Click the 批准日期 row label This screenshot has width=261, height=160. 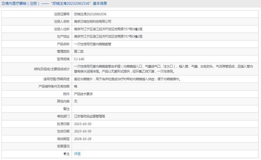[x=63, y=124]
